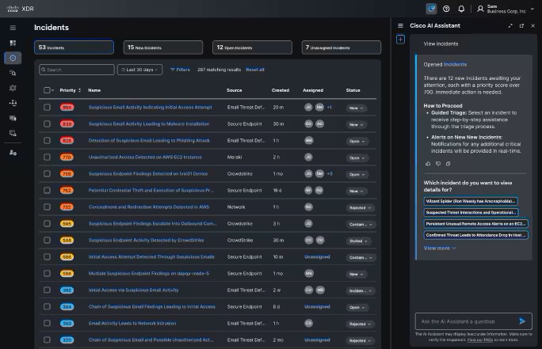Check the Potential Credential Theft row checkbox
The image size is (542, 349).
47,190
